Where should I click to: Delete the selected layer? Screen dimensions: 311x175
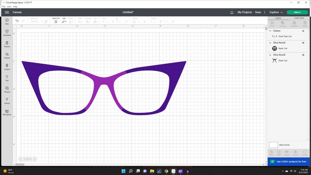(305, 24)
